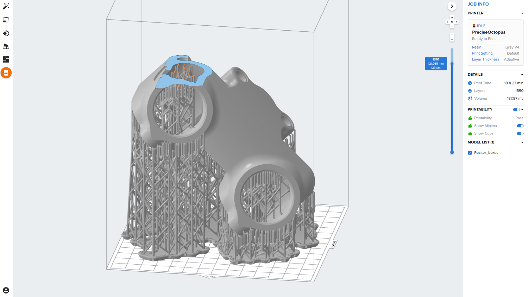The image size is (528, 297).
Task: Click the layer slicer slider handle
Action: [x=452, y=64]
